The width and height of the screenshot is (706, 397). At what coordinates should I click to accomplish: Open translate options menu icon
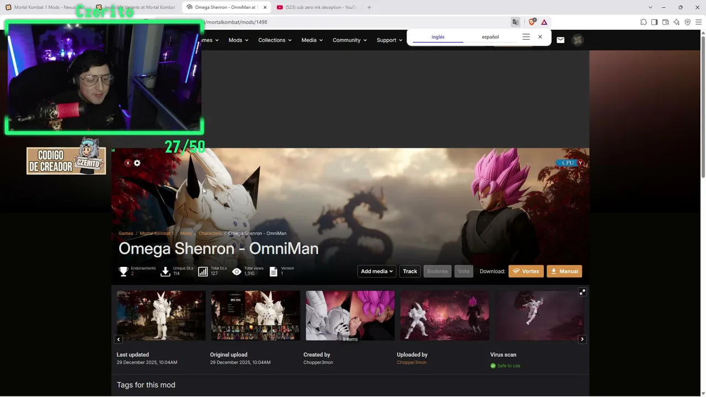coord(526,37)
